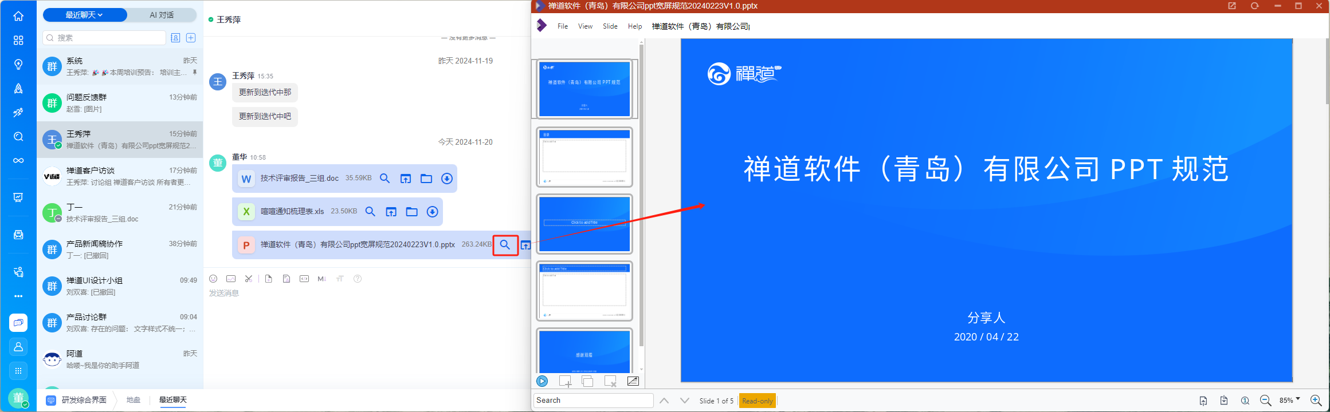This screenshot has width=1330, height=412.
Task: Open the infinity loop icon in the sidebar
Action: (18, 160)
